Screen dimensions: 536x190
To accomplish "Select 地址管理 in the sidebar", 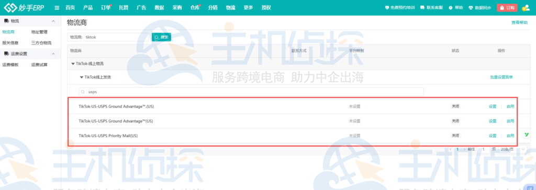I will 39,32.
